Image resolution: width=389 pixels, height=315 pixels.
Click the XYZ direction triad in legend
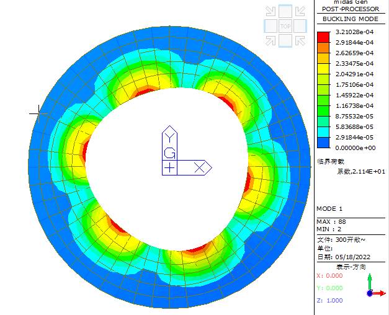tap(374, 288)
